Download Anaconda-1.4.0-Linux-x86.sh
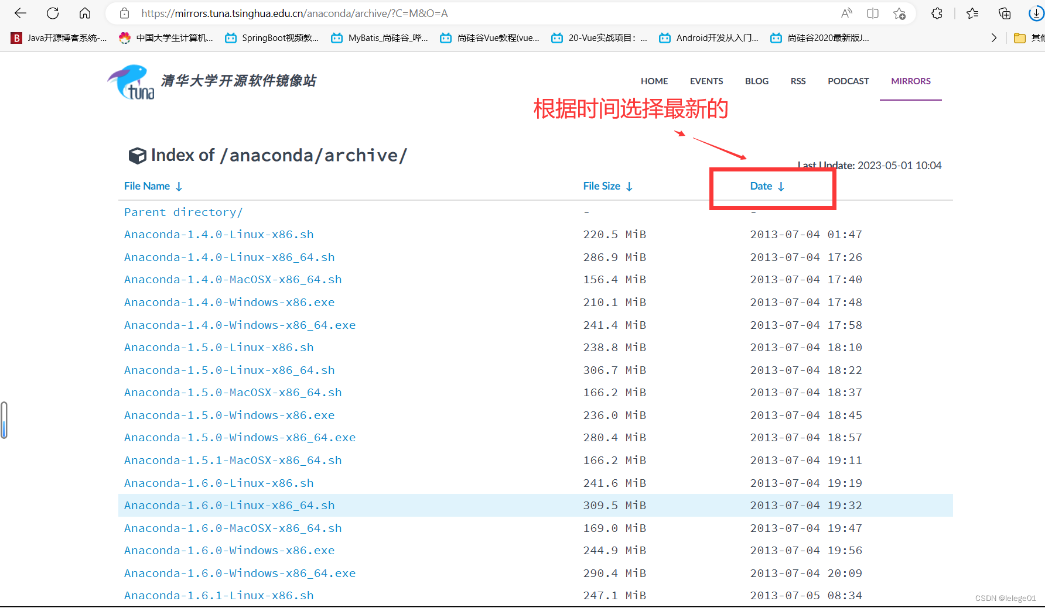 click(219, 235)
